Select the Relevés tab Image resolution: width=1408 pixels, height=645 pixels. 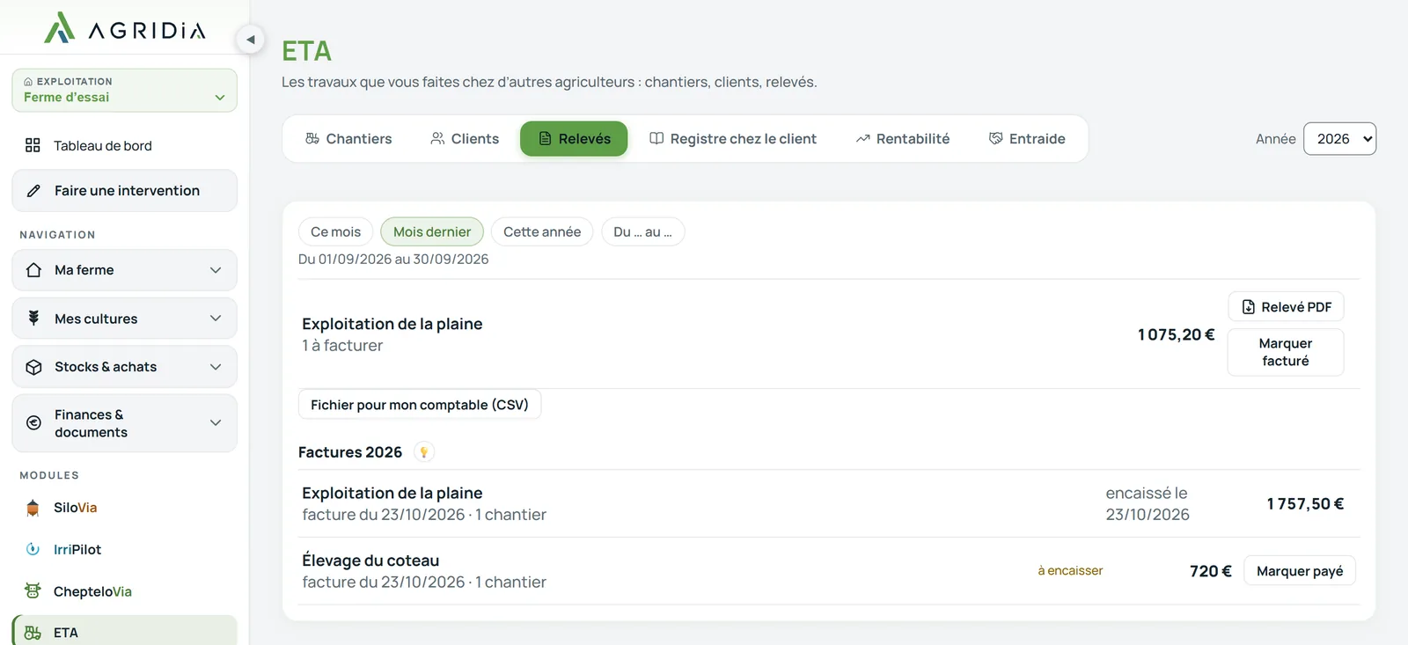click(574, 139)
